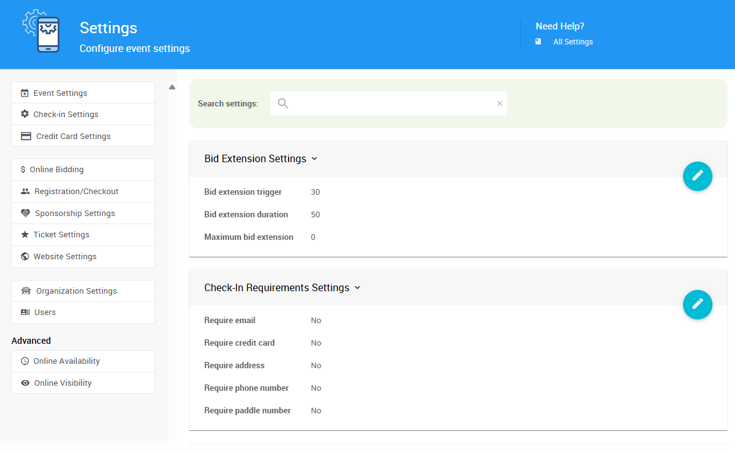The image size is (735, 454).
Task: Click the Registration/Checkout people icon
Action: click(24, 191)
